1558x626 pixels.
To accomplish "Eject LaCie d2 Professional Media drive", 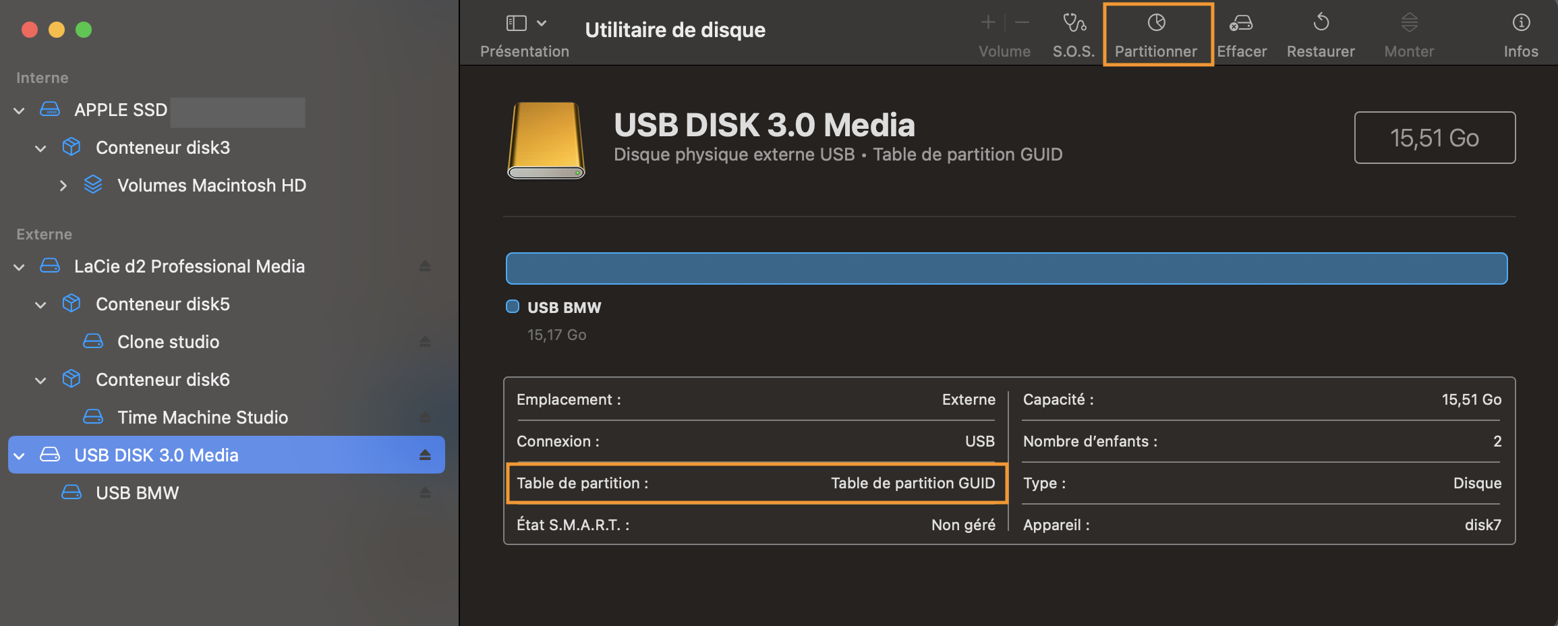I will [x=425, y=266].
